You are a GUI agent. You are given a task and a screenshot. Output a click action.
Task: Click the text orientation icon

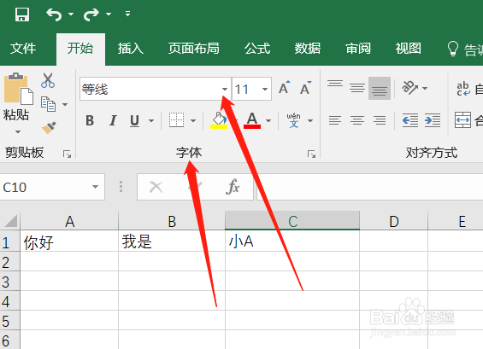(410, 88)
